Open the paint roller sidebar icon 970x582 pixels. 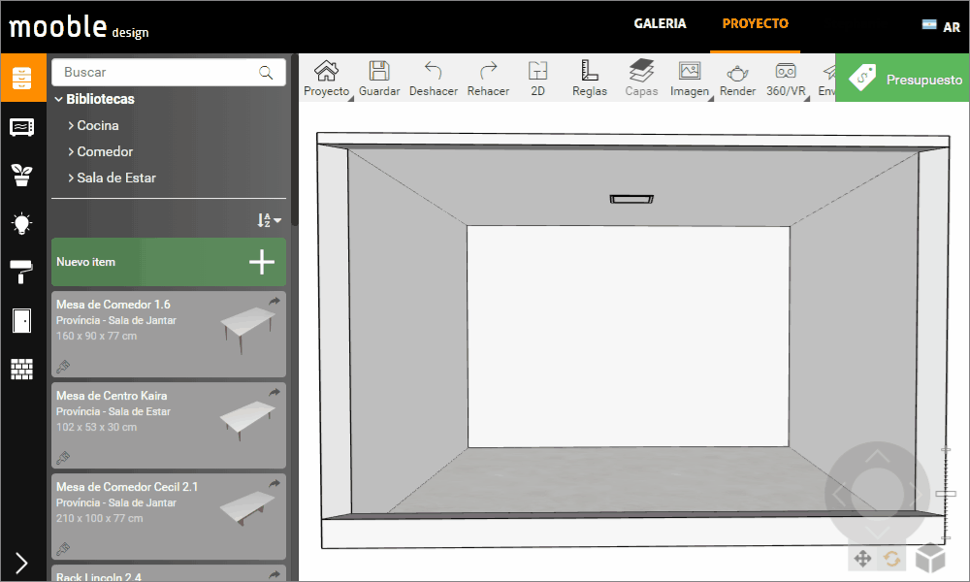click(21, 273)
